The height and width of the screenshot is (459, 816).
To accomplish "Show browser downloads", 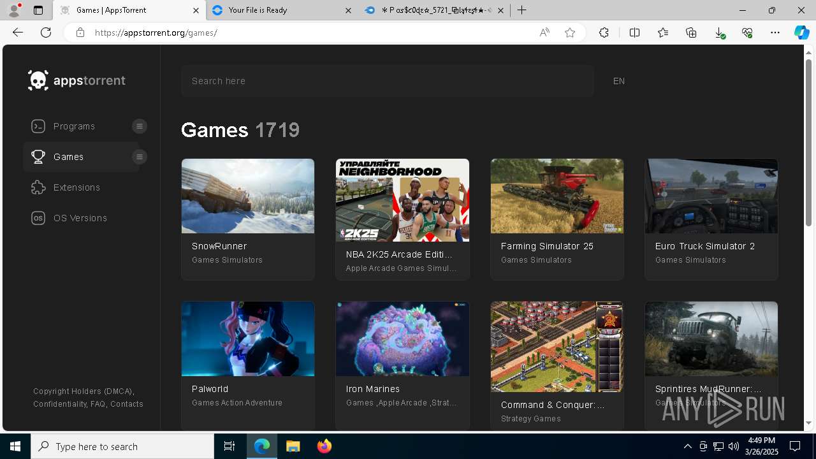I will pos(719,33).
